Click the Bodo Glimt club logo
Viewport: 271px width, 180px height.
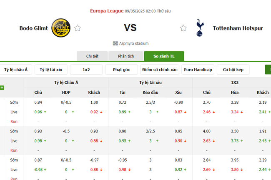pos(60,28)
